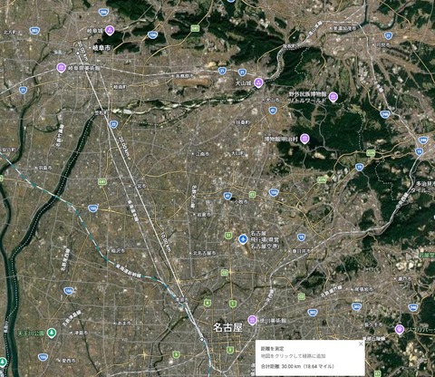Screen dimensions: 435x377
Task: Click the 北名古屋市 city label
Action: [205, 253]
